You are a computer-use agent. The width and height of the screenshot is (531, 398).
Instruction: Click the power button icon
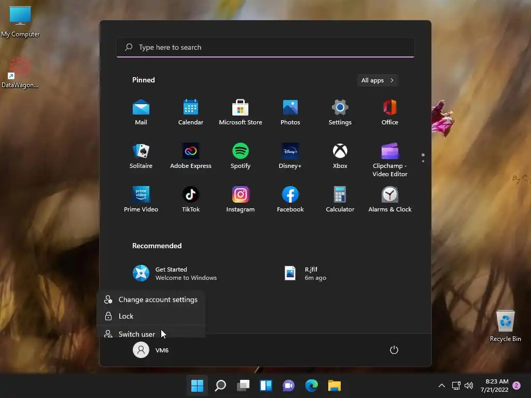pyautogui.click(x=394, y=350)
